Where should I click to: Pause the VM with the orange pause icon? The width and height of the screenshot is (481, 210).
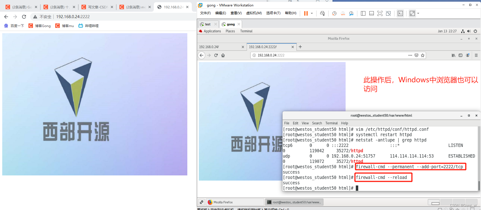[306, 13]
